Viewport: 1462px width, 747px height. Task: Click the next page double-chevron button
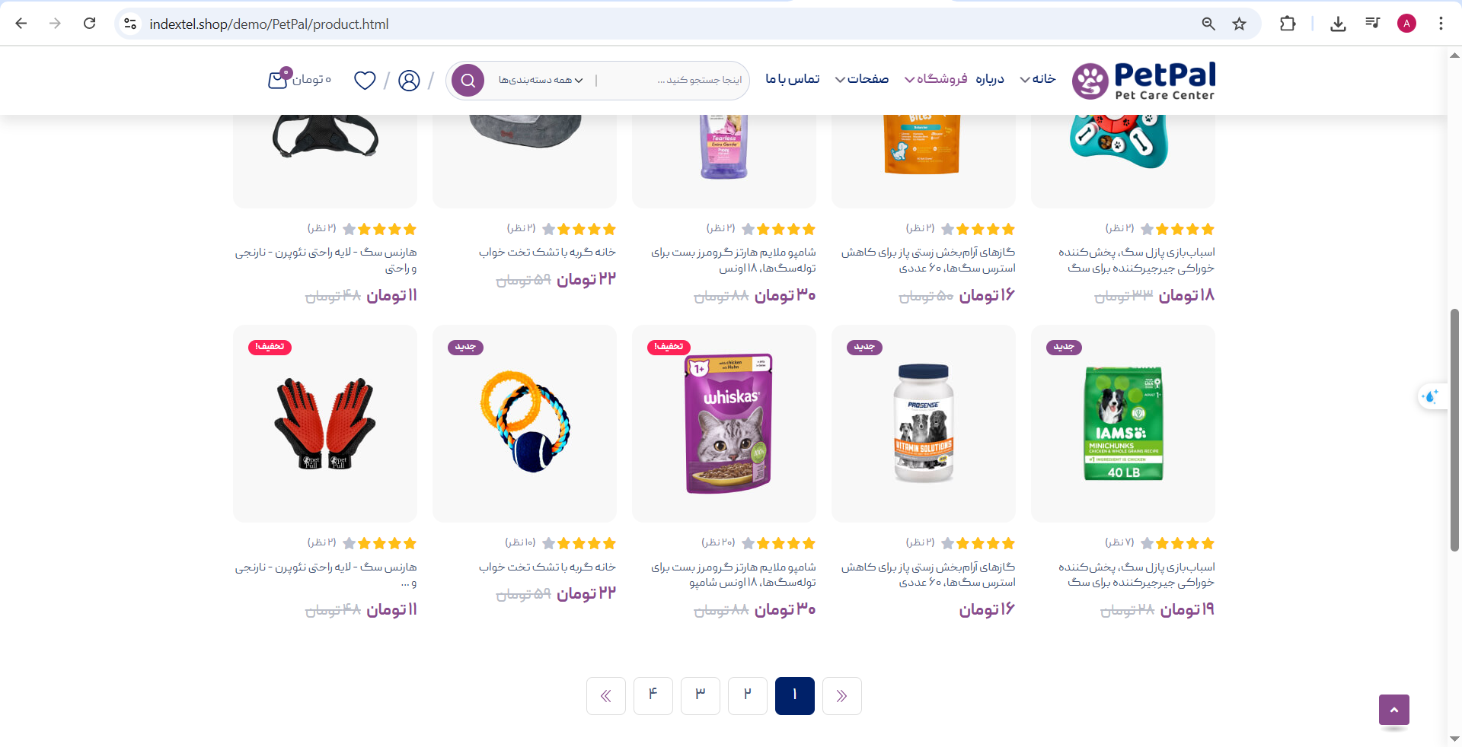point(605,695)
